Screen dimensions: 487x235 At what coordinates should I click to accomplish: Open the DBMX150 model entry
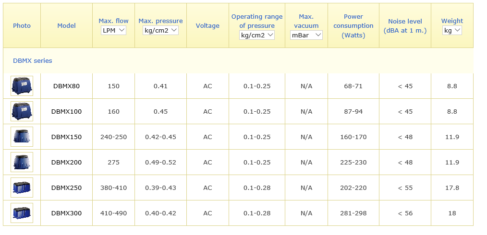click(x=66, y=137)
